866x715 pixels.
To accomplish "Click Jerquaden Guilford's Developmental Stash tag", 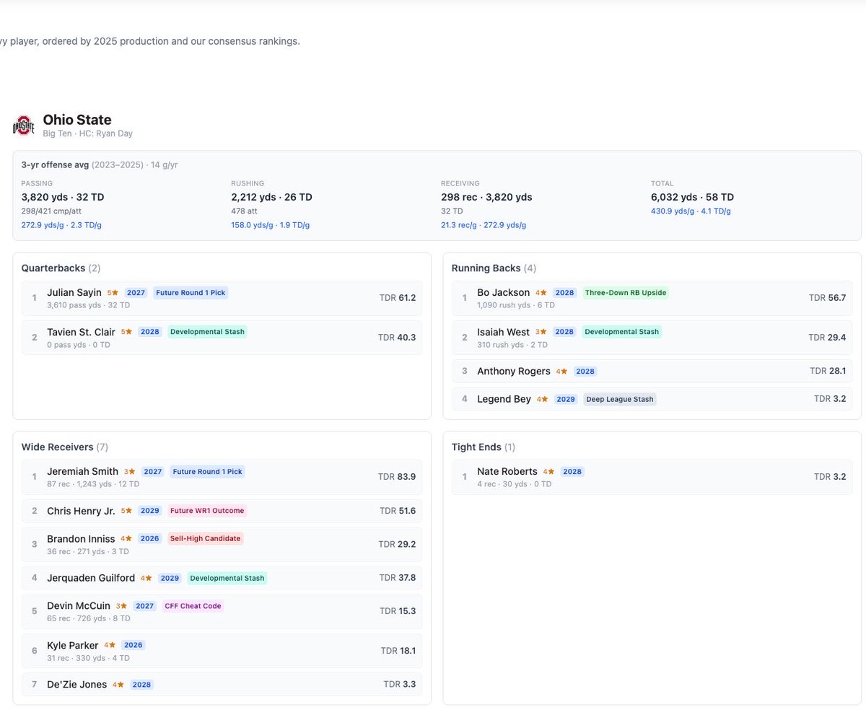I will pos(227,578).
